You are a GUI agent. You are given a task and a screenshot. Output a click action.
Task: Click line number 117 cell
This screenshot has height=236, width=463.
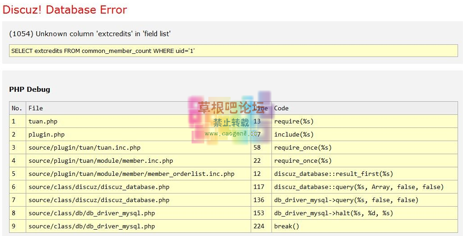(x=259, y=187)
